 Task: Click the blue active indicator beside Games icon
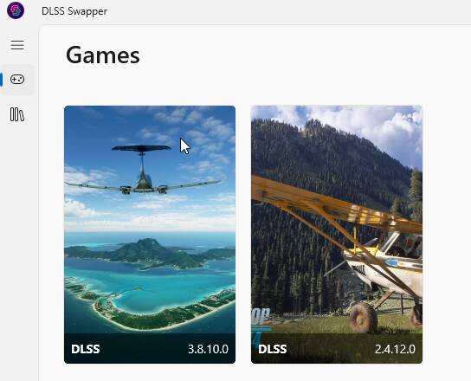(2, 80)
